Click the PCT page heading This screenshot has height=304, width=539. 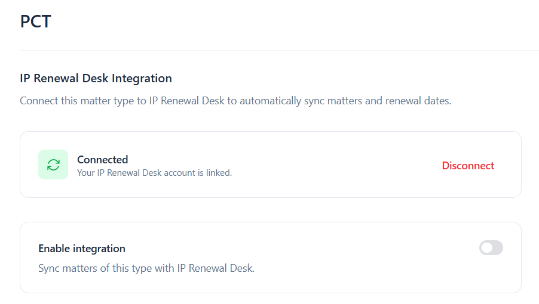36,21
